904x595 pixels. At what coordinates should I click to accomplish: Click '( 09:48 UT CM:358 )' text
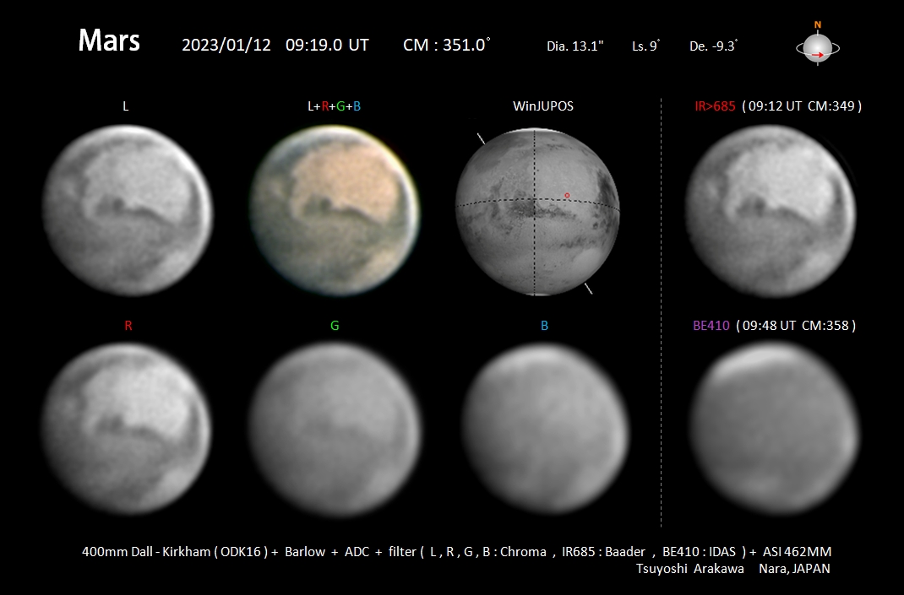(796, 326)
